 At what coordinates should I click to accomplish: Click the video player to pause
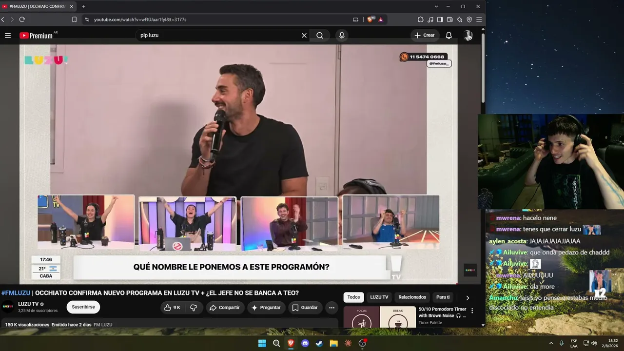point(238,164)
